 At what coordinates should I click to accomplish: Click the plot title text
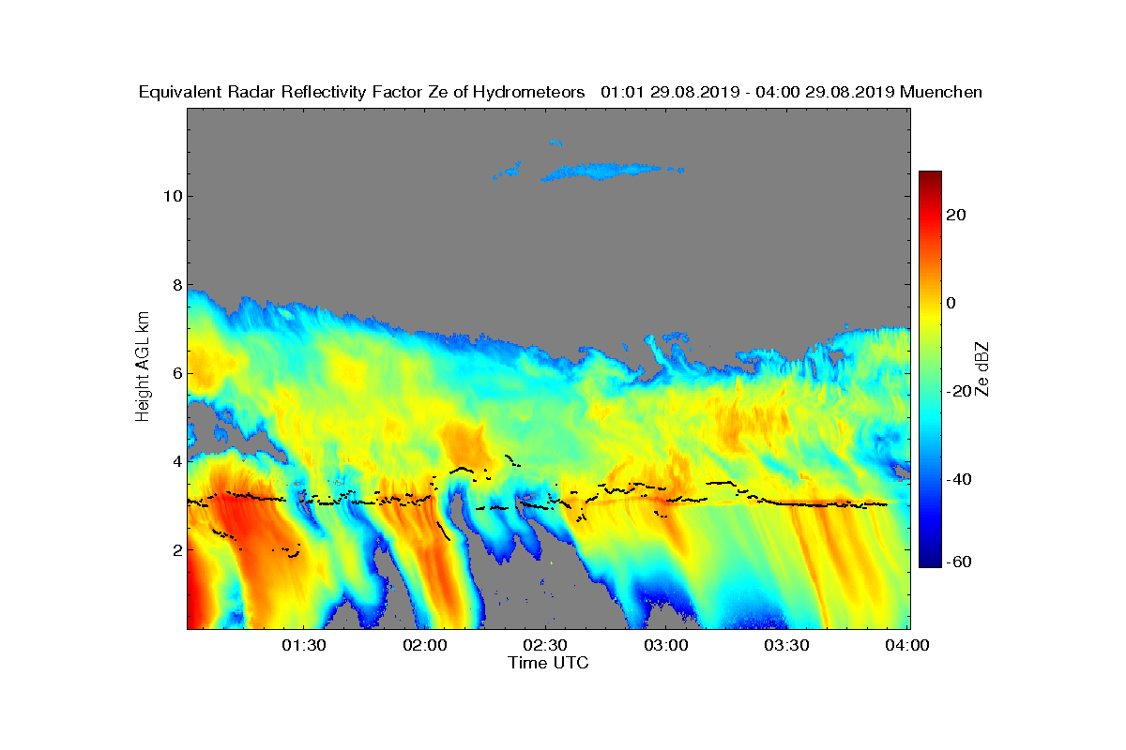(x=560, y=92)
